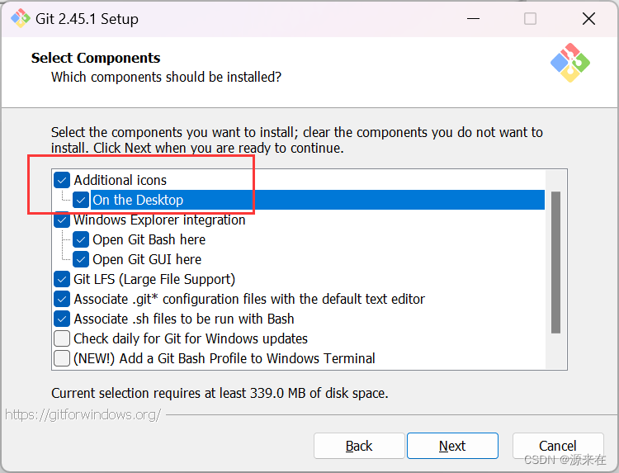Screen dimensions: 619x473
Task: Select the Windows Explorer integration label
Action: tap(159, 220)
